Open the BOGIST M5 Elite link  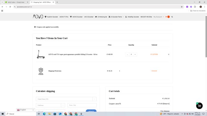[146, 17]
